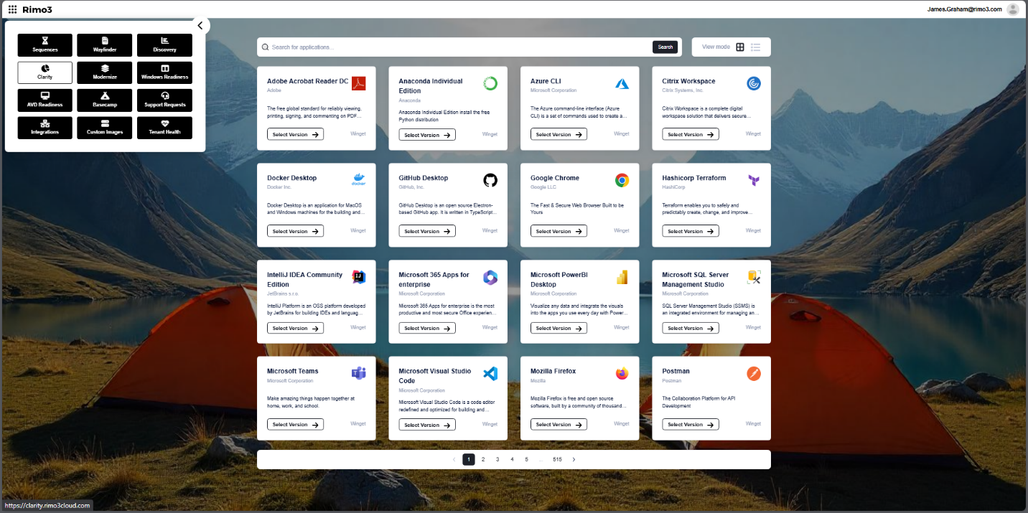Go to next page of applications
Viewport: 1028px width, 513px height.
click(574, 459)
